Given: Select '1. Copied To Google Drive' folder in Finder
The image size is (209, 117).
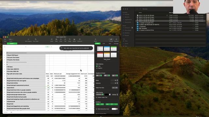Looking at the screenshot, I should click(x=146, y=23).
